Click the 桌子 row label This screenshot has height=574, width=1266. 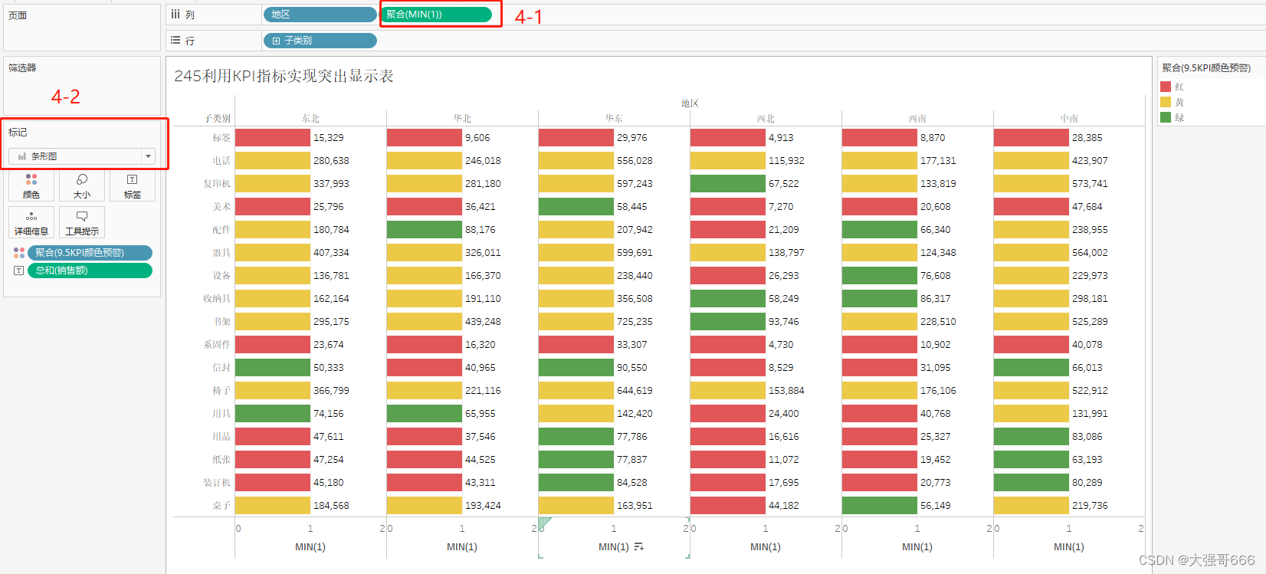pos(221,505)
